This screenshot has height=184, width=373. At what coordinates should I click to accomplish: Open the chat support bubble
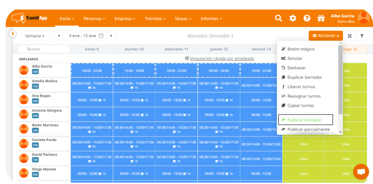[x=361, y=172]
